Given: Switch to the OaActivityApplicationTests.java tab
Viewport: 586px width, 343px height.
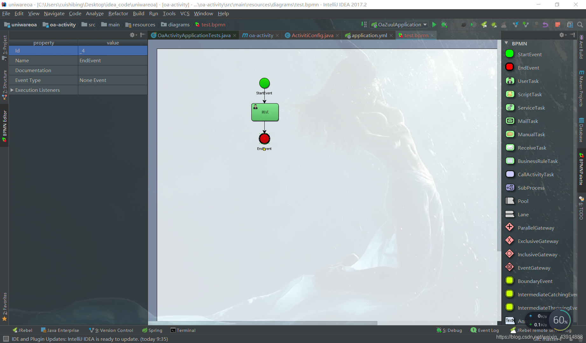Looking at the screenshot, I should [193, 35].
